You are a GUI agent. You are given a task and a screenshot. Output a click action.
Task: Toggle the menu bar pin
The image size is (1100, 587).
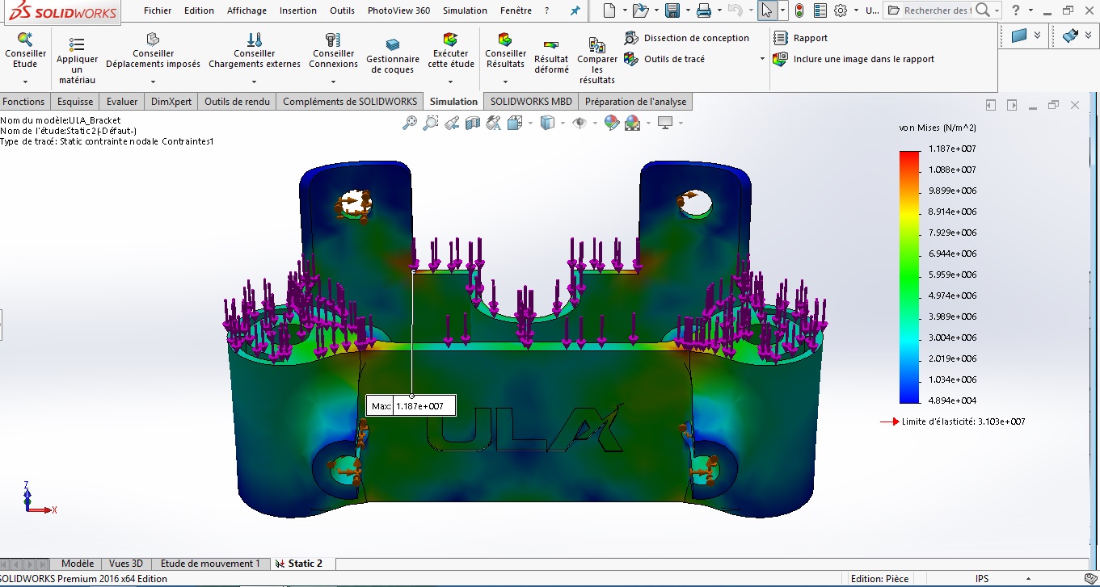575,11
